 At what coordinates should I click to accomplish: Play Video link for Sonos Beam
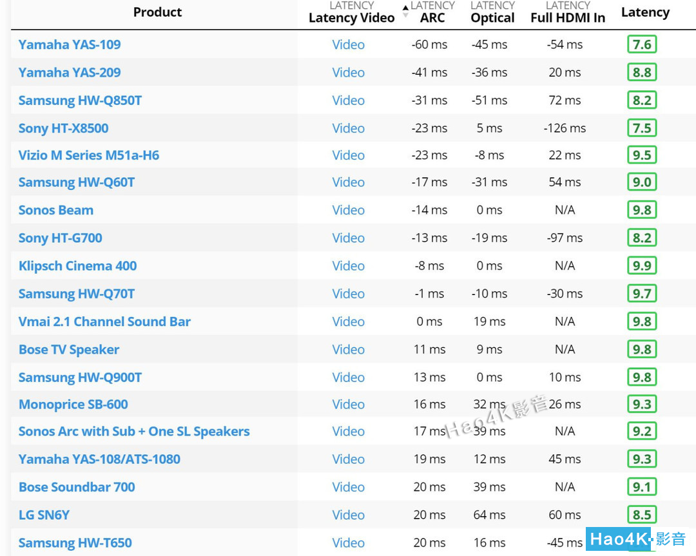(349, 210)
